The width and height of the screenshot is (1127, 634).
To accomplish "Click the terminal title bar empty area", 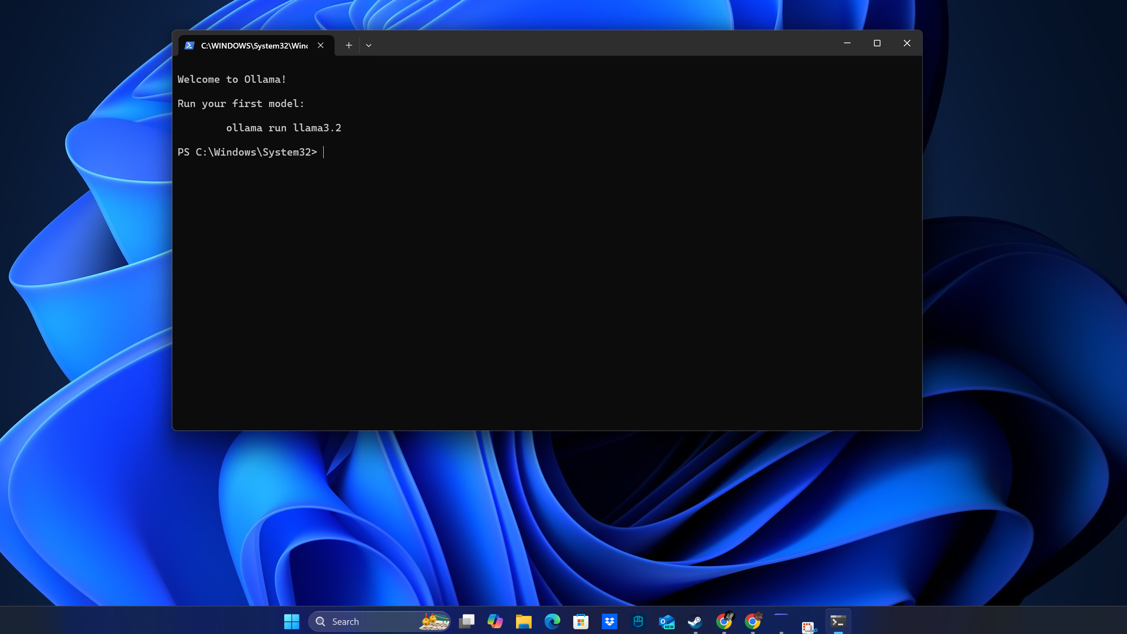I will [591, 44].
